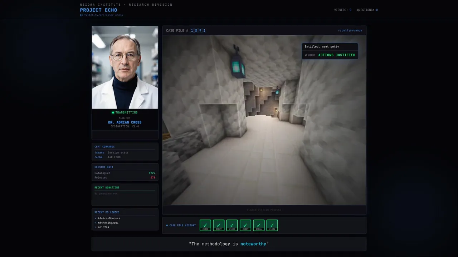Open case file history tile #1887
The height and width of the screenshot is (257, 458).
(x=245, y=225)
